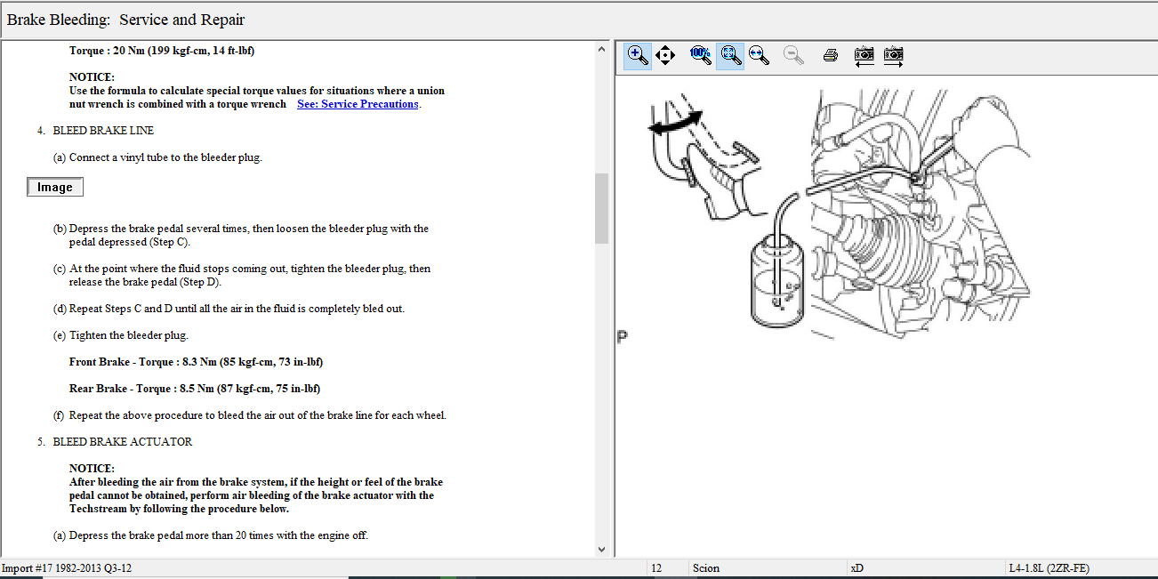Viewport: 1158px width, 579px height.
Task: Click the Scion make in status bar
Action: (705, 568)
